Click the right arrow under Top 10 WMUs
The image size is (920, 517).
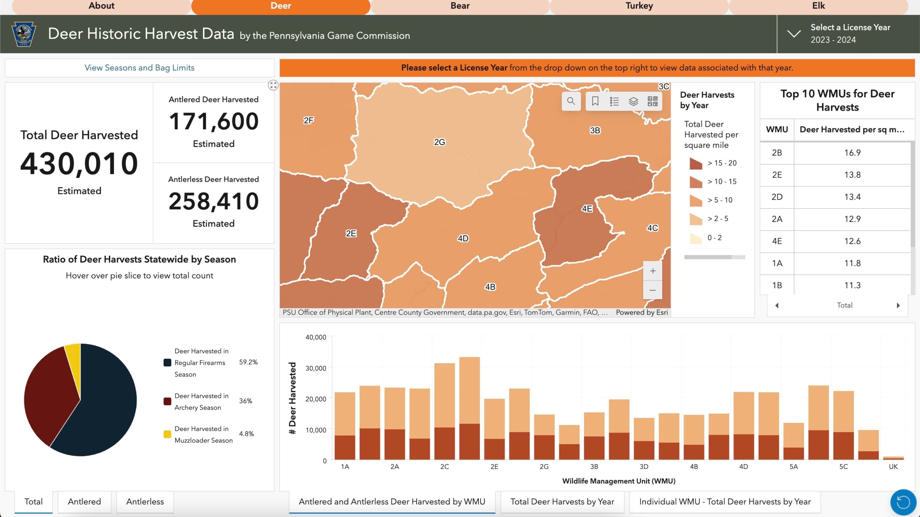tap(898, 305)
